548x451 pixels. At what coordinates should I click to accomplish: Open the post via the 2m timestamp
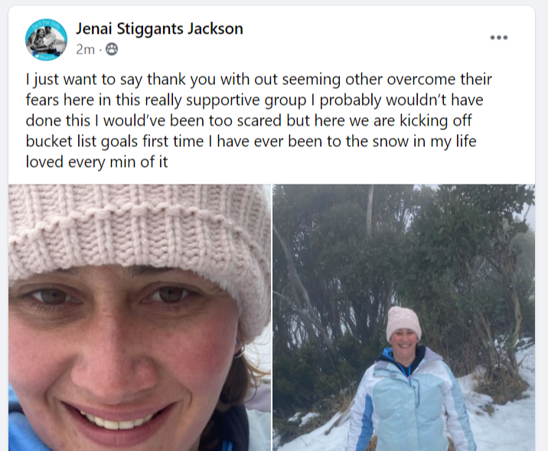(x=85, y=50)
